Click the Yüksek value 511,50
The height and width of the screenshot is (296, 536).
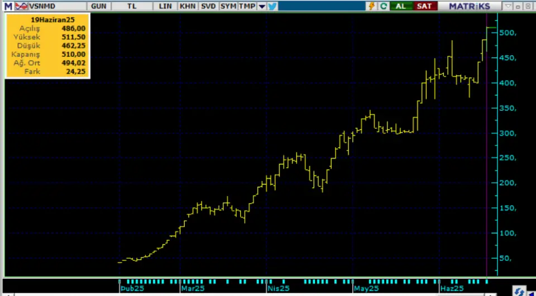[74, 37]
